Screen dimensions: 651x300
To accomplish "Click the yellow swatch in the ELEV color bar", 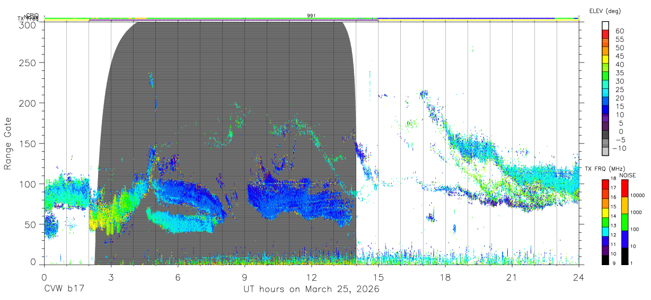I will 605,59.
